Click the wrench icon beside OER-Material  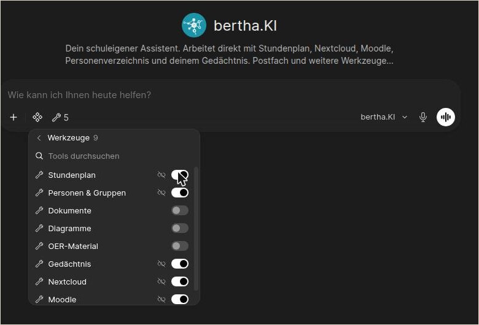coord(39,246)
